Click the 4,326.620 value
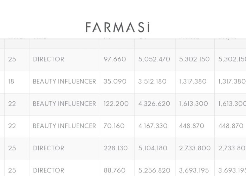The height and width of the screenshot is (176, 246). point(154,104)
